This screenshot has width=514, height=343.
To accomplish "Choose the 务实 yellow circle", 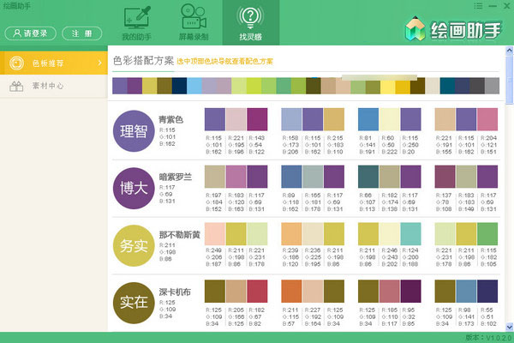I will (134, 244).
